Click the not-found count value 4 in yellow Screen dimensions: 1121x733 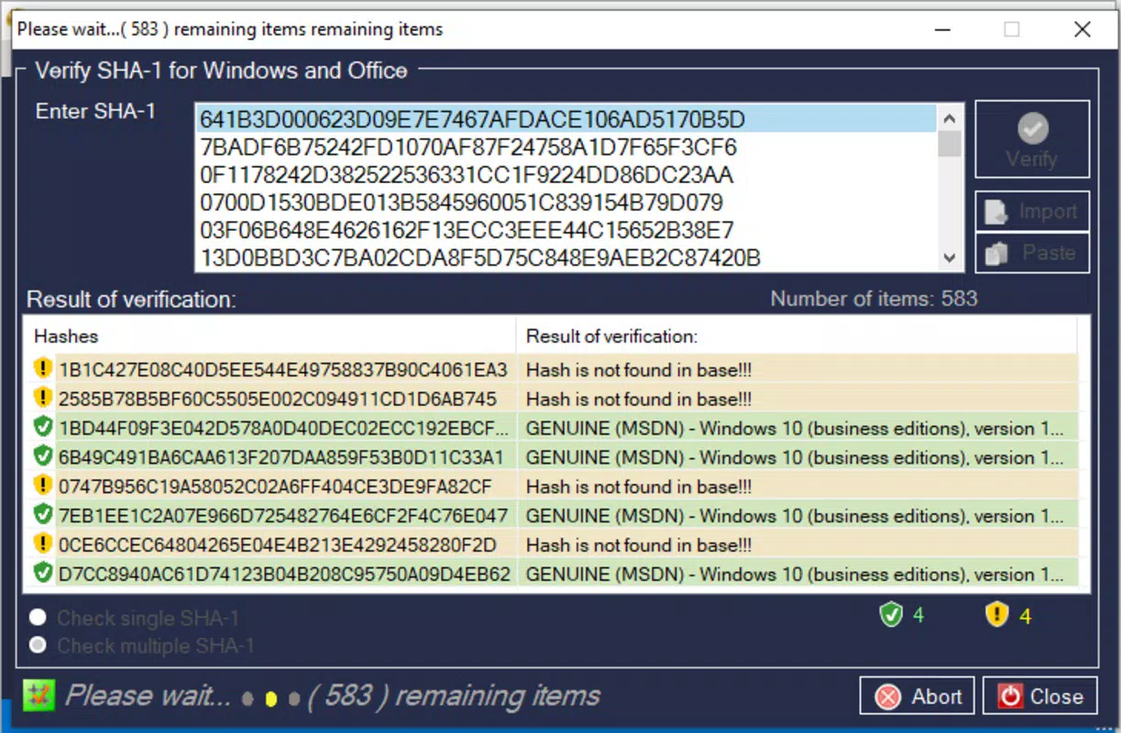click(1025, 616)
